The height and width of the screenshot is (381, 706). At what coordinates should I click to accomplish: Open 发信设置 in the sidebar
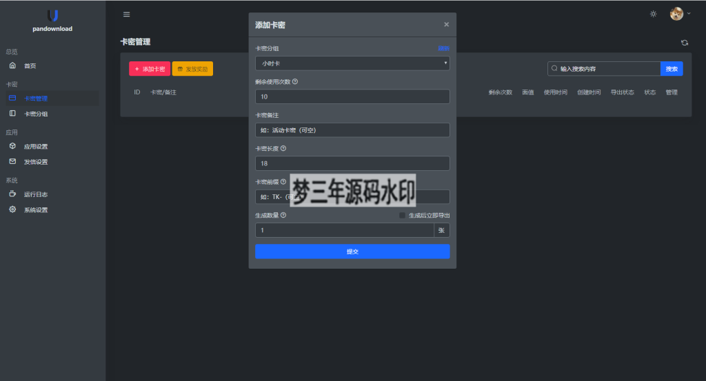pos(36,162)
